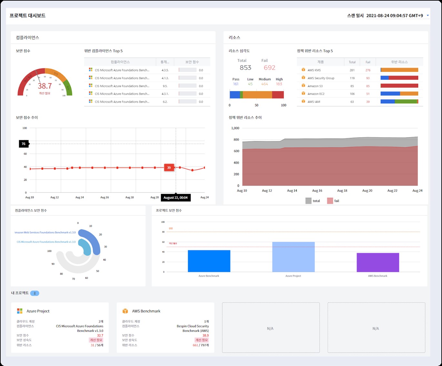Click the AWS KMS product icon
The image size is (442, 366).
click(x=303, y=70)
